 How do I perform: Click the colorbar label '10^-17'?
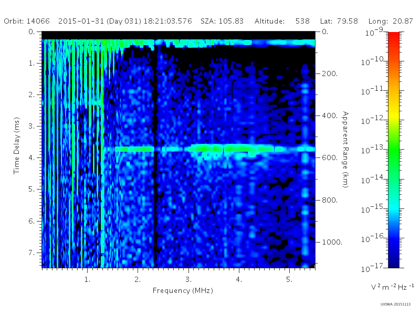373,268
